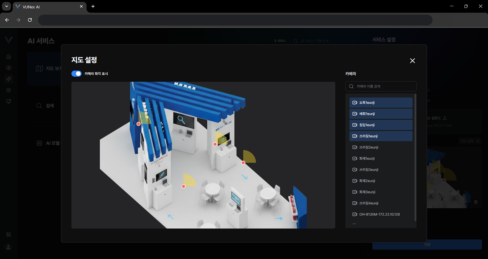Pick OH-8130M-172.22.10.126 in the camera list
Screen dimensions: 488x259
379,214
